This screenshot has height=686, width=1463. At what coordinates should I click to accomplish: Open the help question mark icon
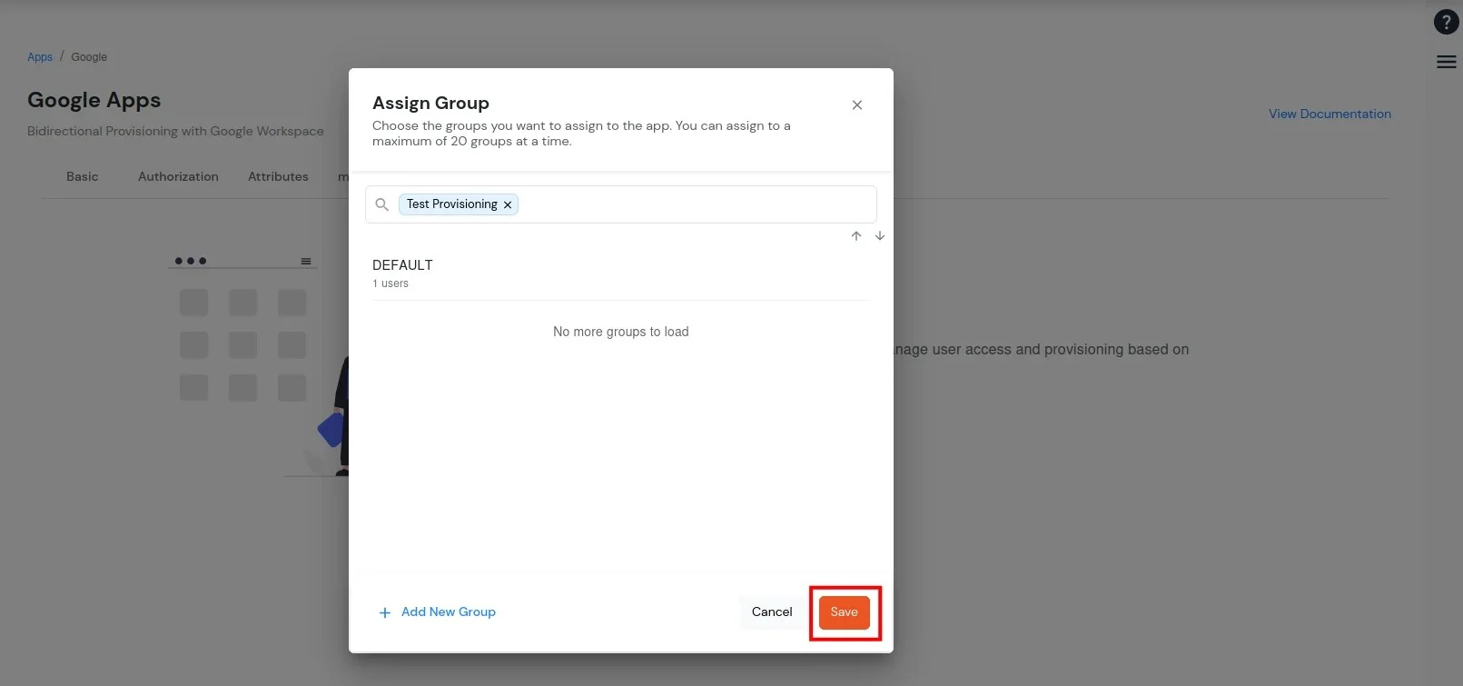point(1446,22)
